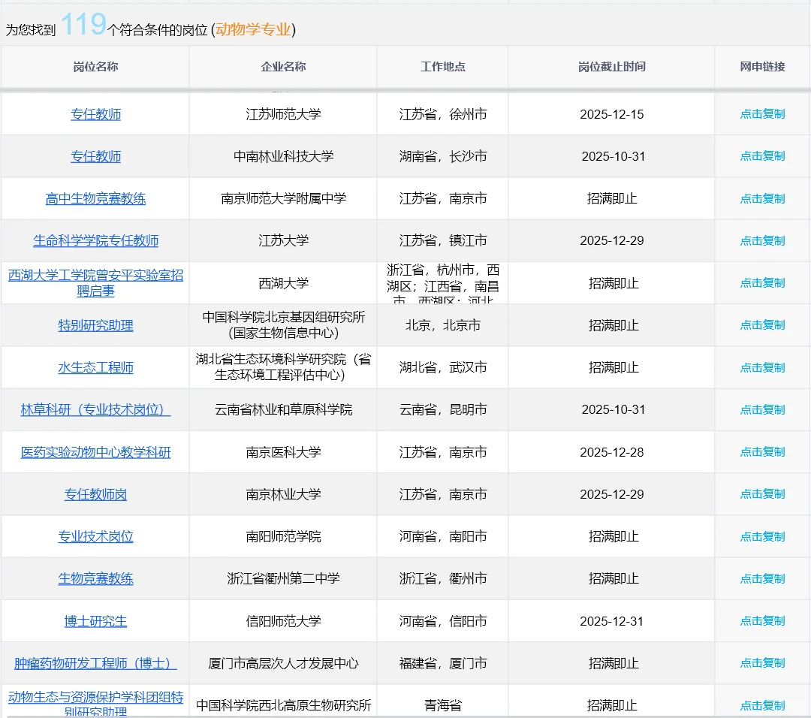Viewport: 811px width, 718px height.
Task: View the 特别研究助理 posting details
Action: point(95,325)
